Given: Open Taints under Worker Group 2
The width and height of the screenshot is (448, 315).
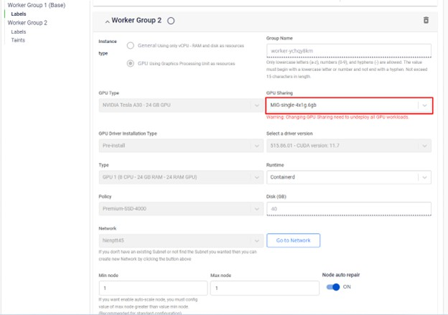Looking at the screenshot, I should [19, 40].
